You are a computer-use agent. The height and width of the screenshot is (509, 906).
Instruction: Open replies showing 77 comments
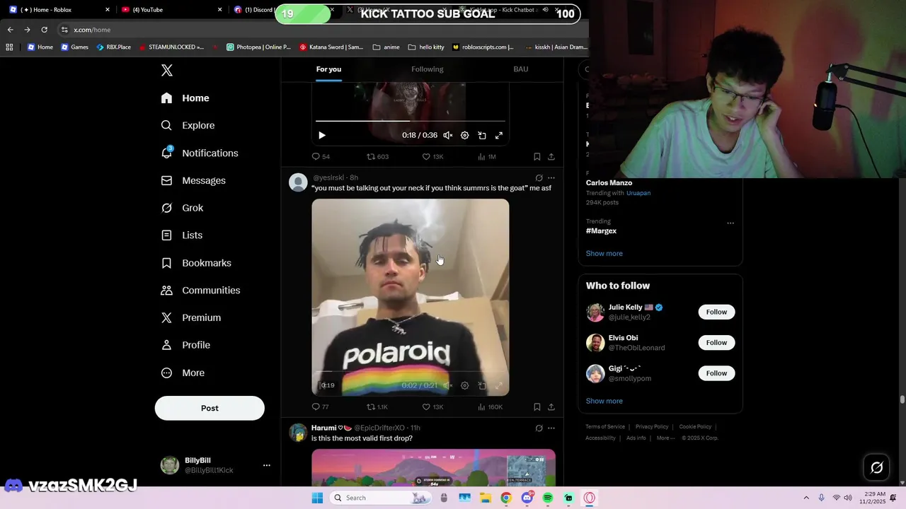pos(321,406)
